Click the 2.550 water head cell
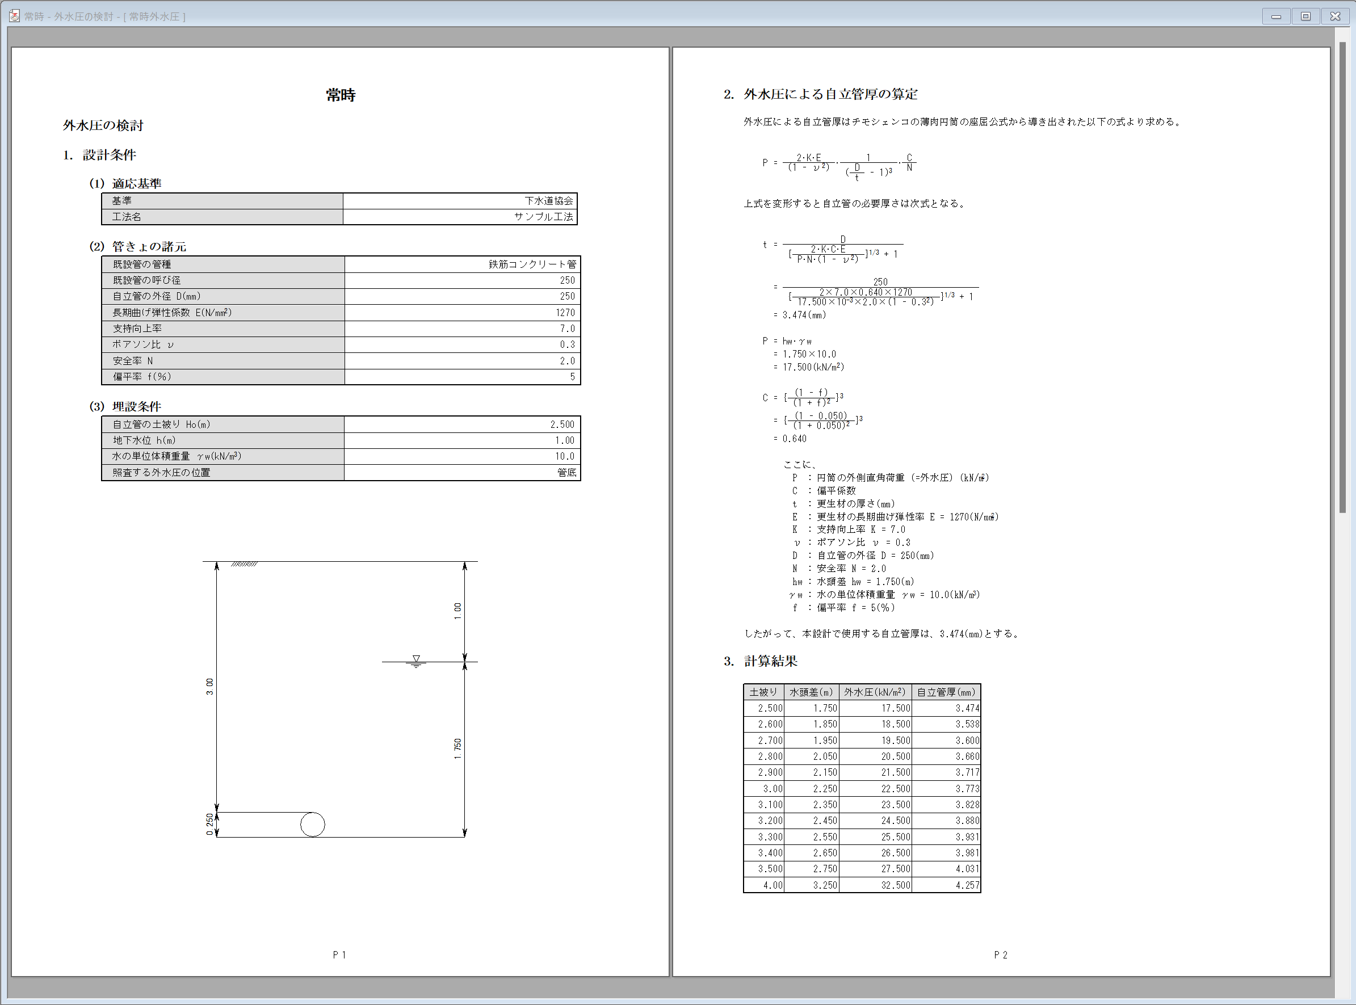This screenshot has width=1356, height=1005. [x=812, y=837]
